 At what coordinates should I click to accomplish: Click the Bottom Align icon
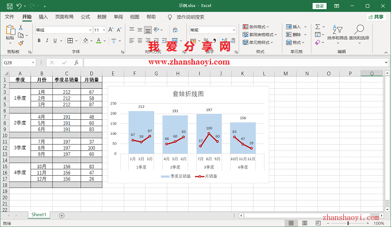point(148,30)
